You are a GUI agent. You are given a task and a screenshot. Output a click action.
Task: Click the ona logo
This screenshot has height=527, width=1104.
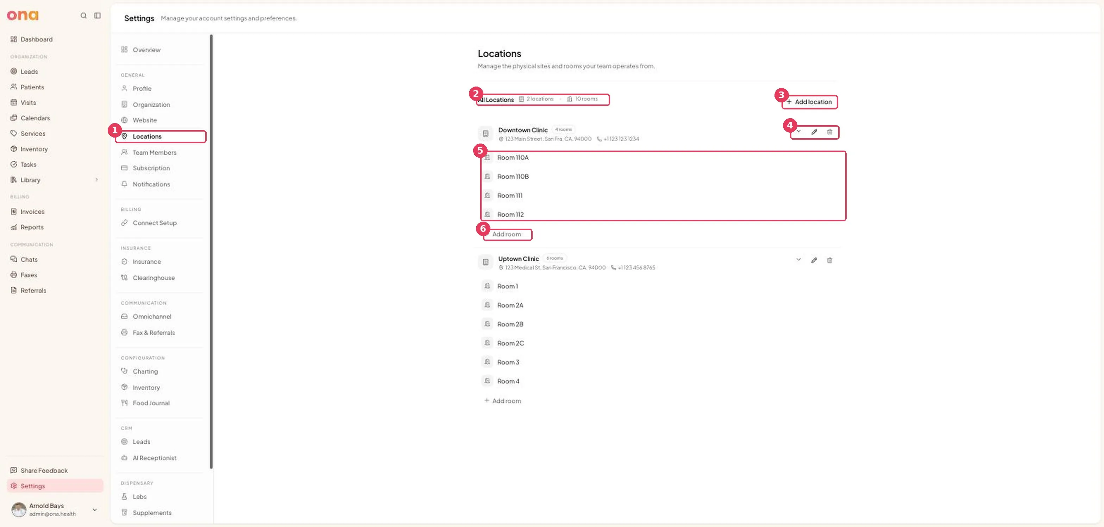pos(23,15)
